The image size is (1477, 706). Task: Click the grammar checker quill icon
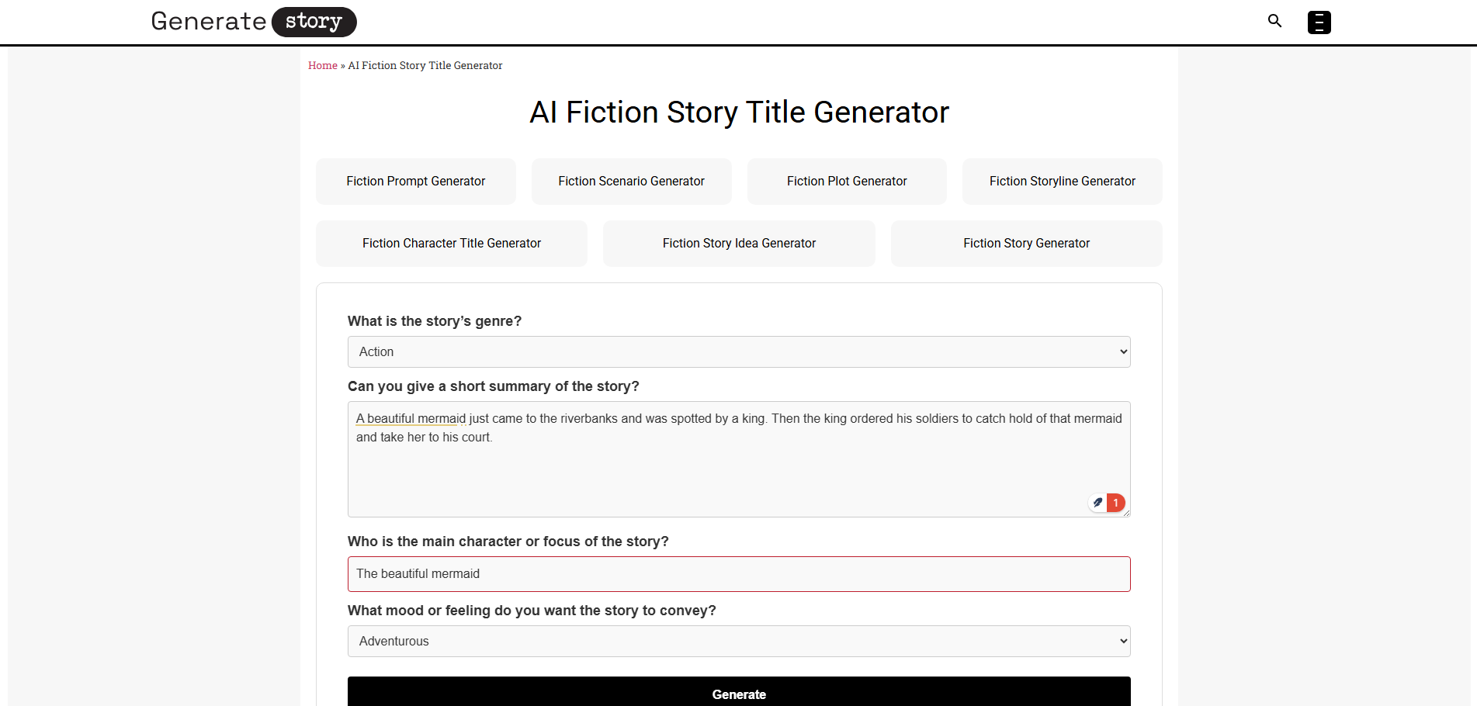[x=1097, y=502]
